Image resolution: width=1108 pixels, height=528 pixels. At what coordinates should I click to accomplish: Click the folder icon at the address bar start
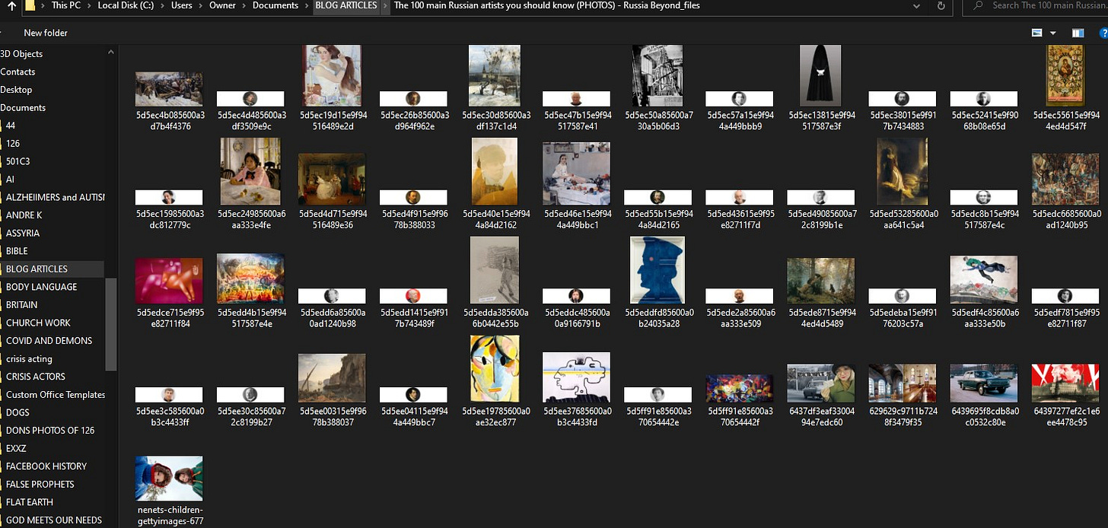[30, 6]
